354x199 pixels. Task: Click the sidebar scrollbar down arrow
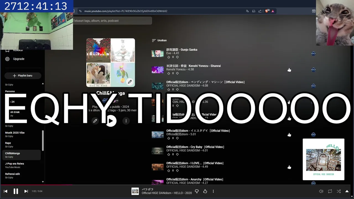pyautogui.click(x=43, y=182)
